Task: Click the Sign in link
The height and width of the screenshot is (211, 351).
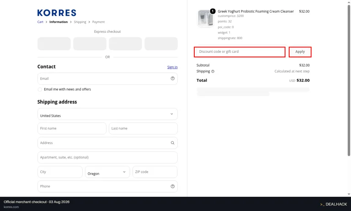Action: click(x=172, y=67)
